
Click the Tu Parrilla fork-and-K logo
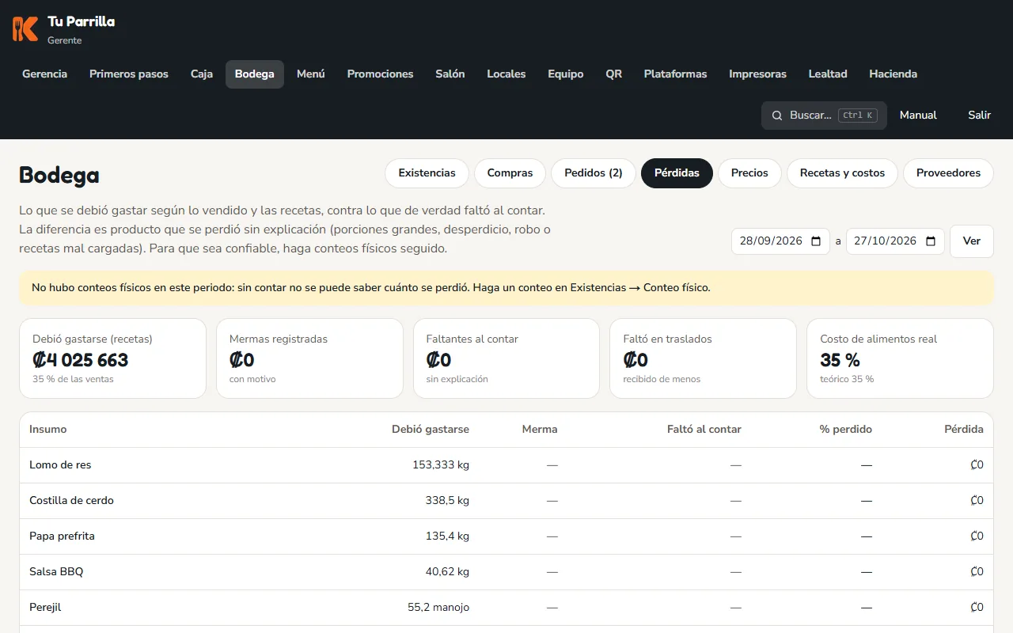click(x=25, y=29)
